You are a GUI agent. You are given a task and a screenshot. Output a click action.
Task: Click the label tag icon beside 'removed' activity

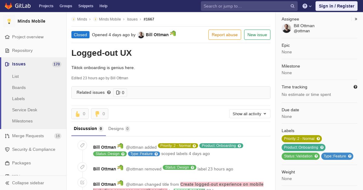[82, 167]
